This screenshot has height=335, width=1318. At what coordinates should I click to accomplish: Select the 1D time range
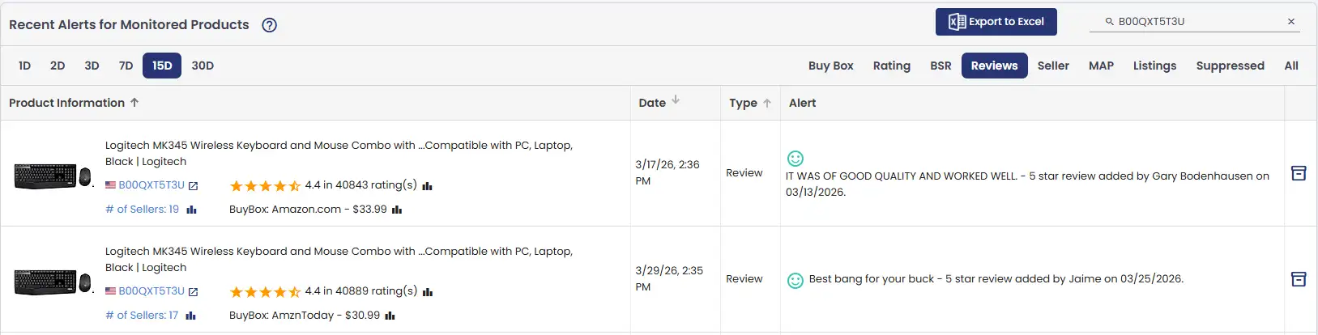pyautogui.click(x=25, y=66)
